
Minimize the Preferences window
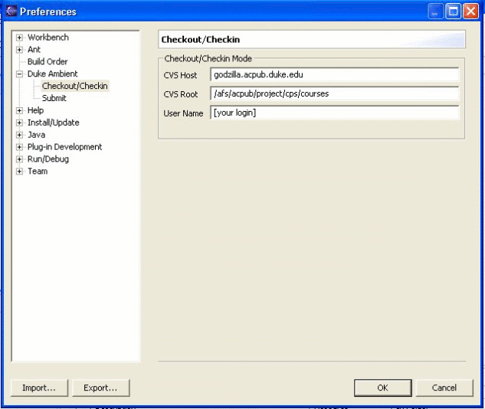[435, 11]
